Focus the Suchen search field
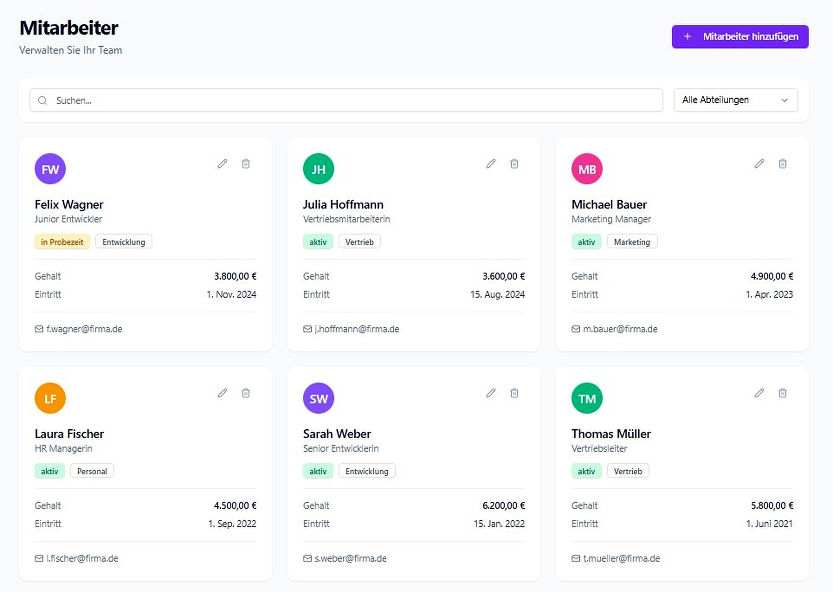 345,100
